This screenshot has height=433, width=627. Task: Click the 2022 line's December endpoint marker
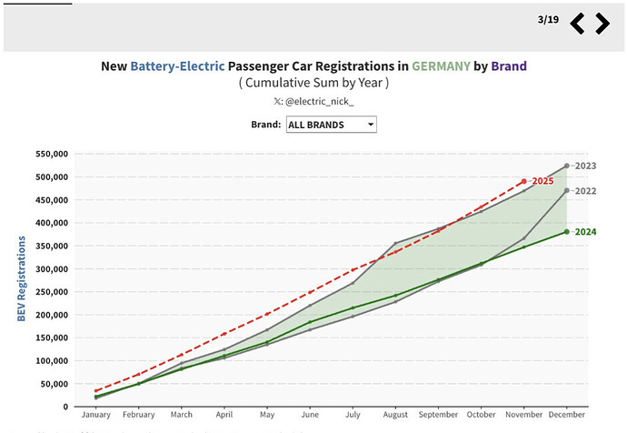tap(567, 190)
